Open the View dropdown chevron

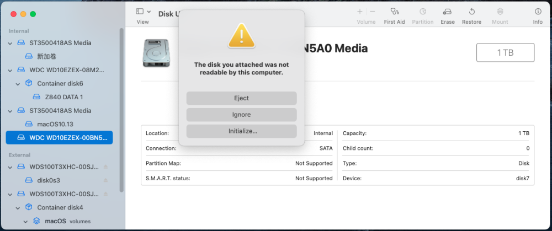pyautogui.click(x=149, y=12)
